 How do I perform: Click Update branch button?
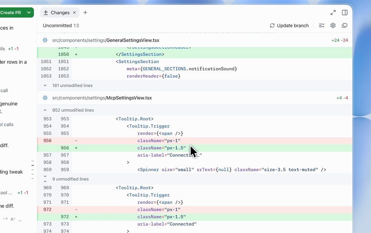tap(289, 26)
